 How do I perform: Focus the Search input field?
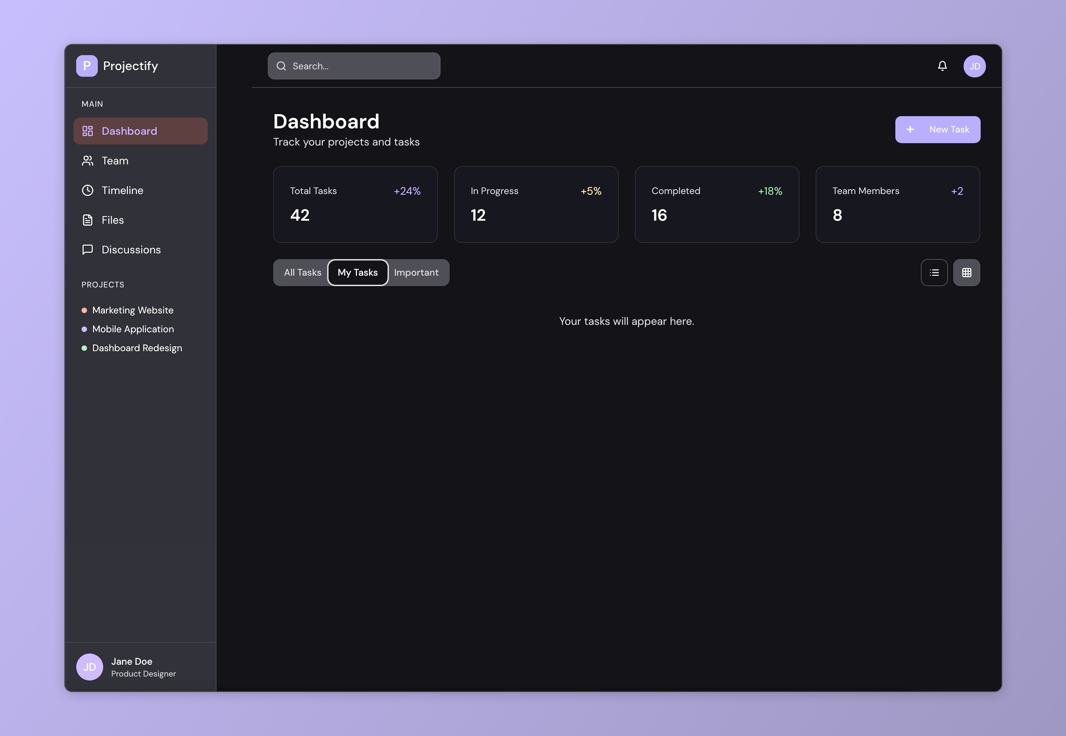pyautogui.click(x=360, y=66)
